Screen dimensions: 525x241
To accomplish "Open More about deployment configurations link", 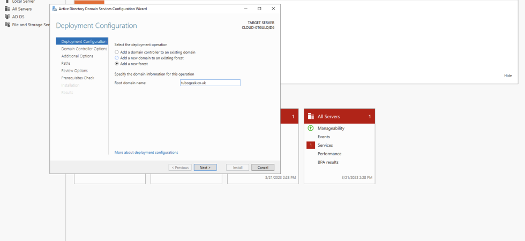I will (x=146, y=152).
